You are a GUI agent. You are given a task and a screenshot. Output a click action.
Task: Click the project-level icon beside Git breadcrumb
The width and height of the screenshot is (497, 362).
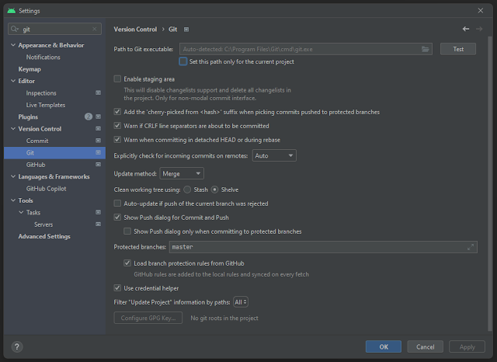[186, 29]
